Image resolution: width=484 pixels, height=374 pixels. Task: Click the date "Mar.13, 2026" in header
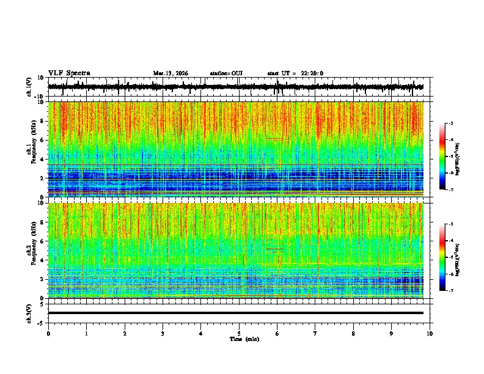click(x=170, y=73)
